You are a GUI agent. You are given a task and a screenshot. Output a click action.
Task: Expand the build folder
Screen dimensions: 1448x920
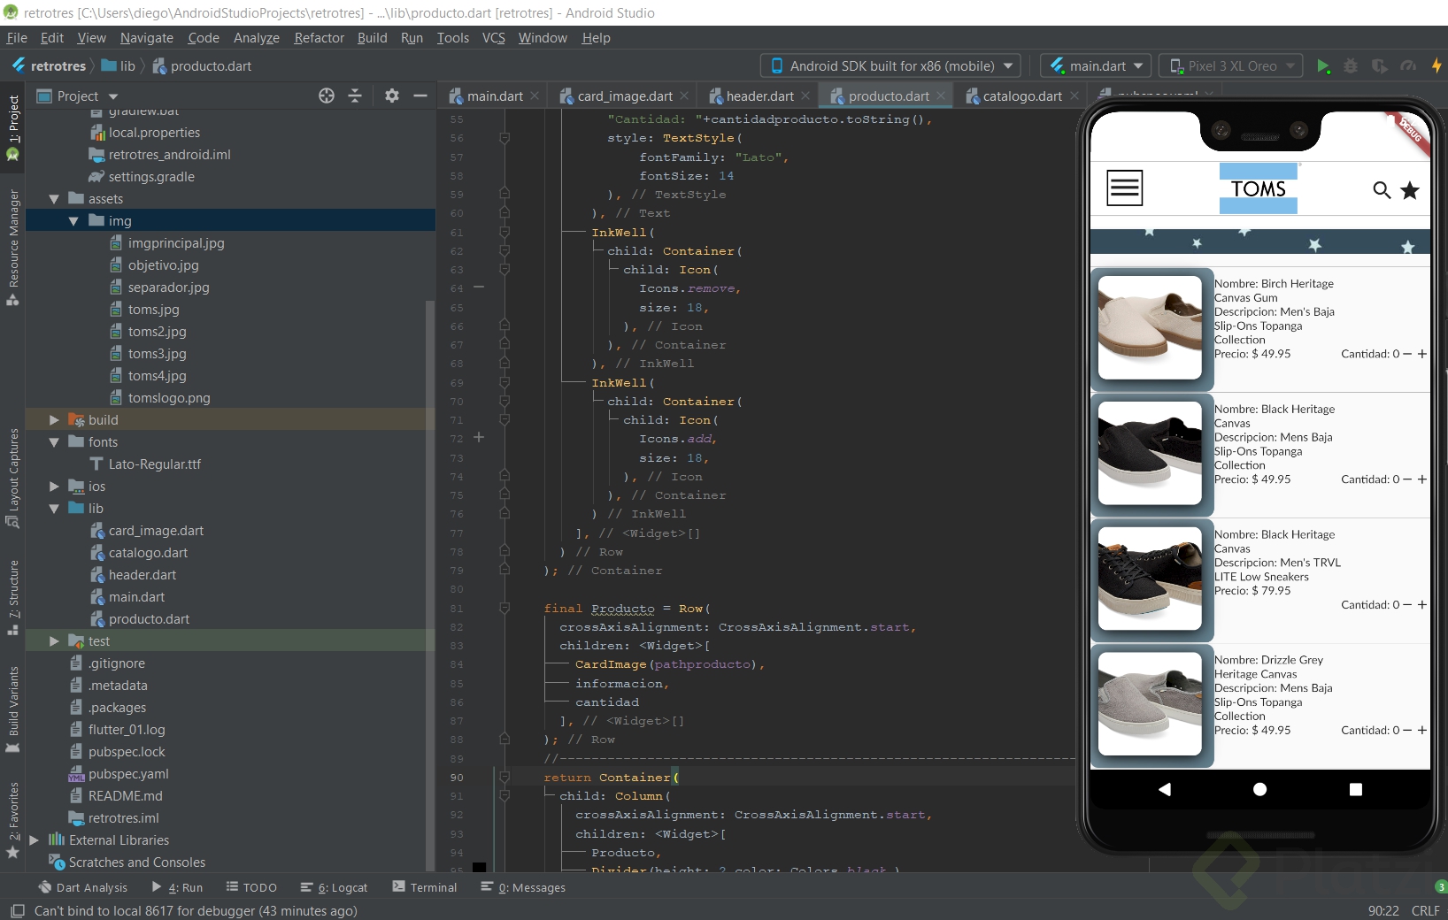click(x=54, y=420)
